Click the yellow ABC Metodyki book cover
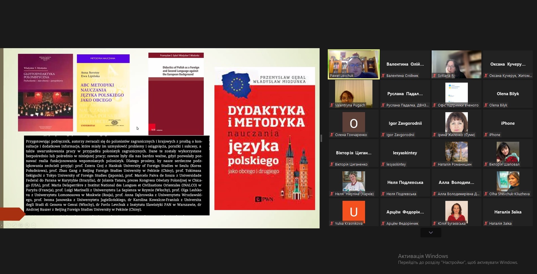537x274 pixels. pyautogui.click(x=103, y=93)
